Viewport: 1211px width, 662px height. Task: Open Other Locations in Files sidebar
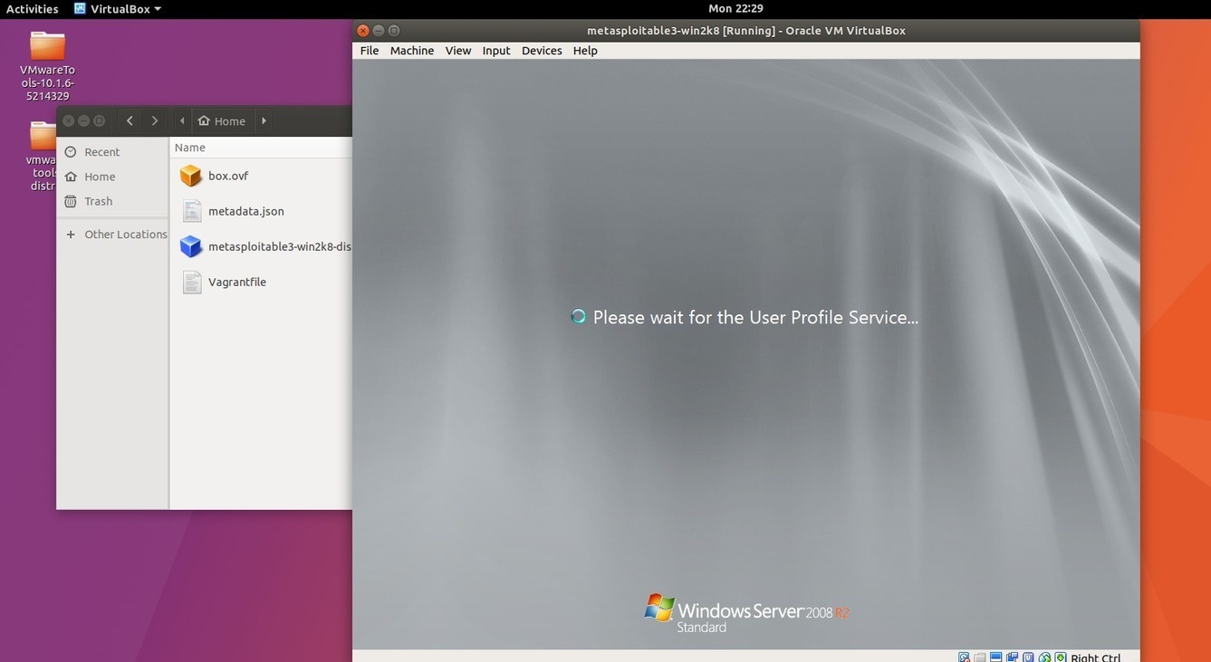coord(113,234)
